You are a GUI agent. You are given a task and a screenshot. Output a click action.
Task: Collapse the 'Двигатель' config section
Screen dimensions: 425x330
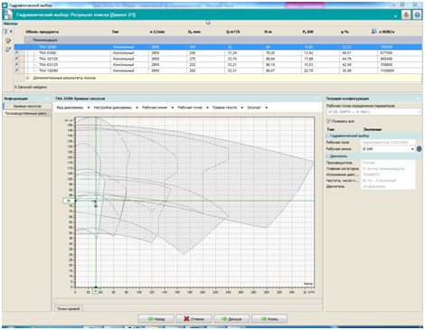pos(327,156)
